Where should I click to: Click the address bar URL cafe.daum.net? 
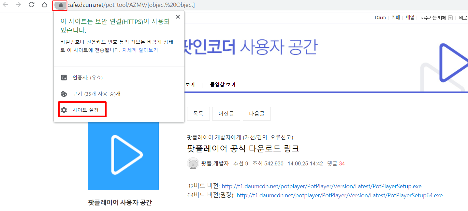(131, 5)
